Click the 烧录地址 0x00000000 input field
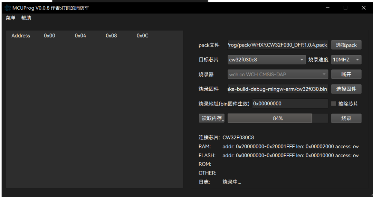Viewport: 373px width, 197px height. (289, 104)
